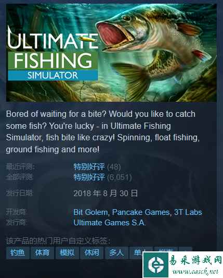Image resolution: width=223 pixels, height=278 pixels.
Task: Open the 3T Labs developer page
Action: (x=188, y=212)
